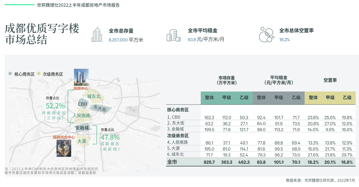
Task: Select the 城东北 area on the map
Action: [x=94, y=97]
